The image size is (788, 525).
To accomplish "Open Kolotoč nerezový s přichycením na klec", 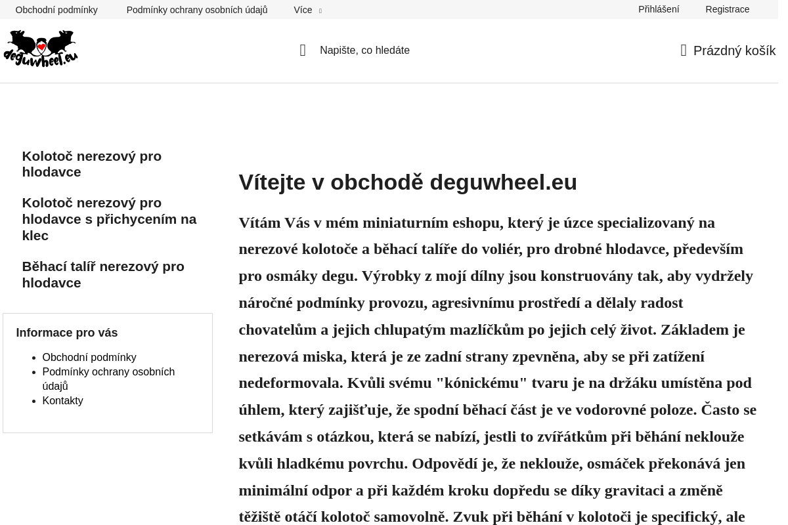I will pos(109,219).
